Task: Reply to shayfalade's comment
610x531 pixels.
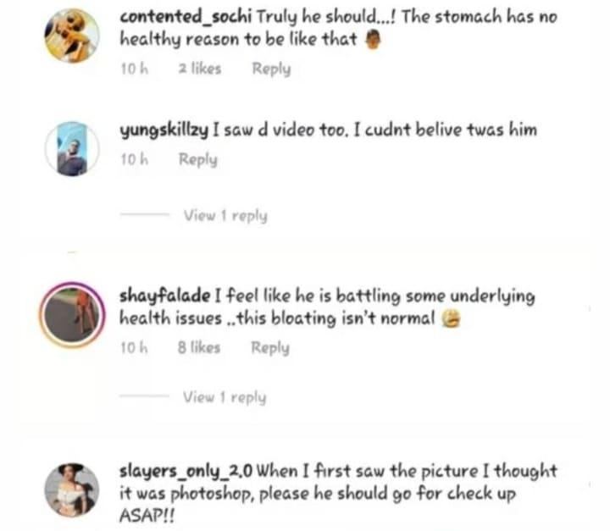Action: [270, 348]
